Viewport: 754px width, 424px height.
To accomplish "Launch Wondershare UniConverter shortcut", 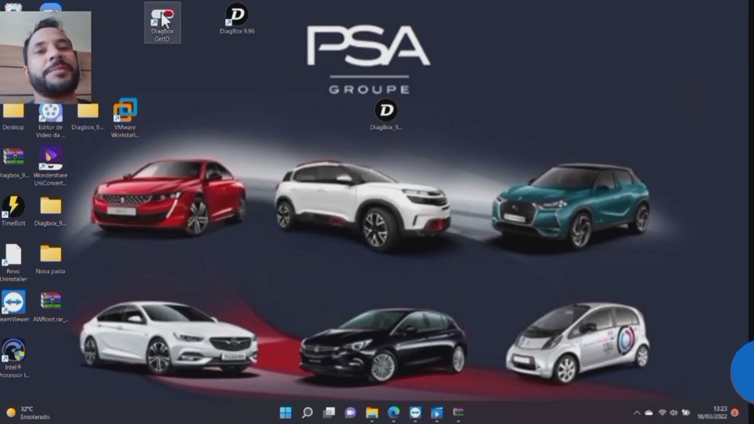I will [51, 167].
